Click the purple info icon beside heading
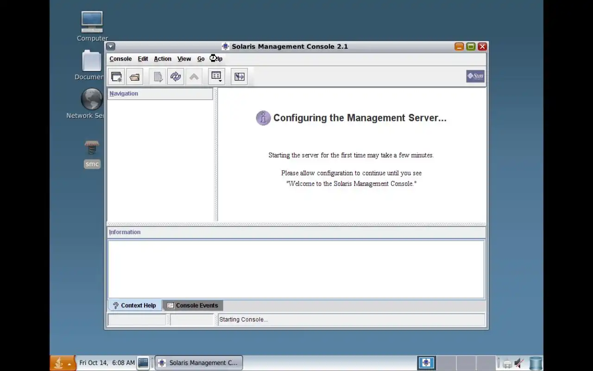 click(x=263, y=118)
